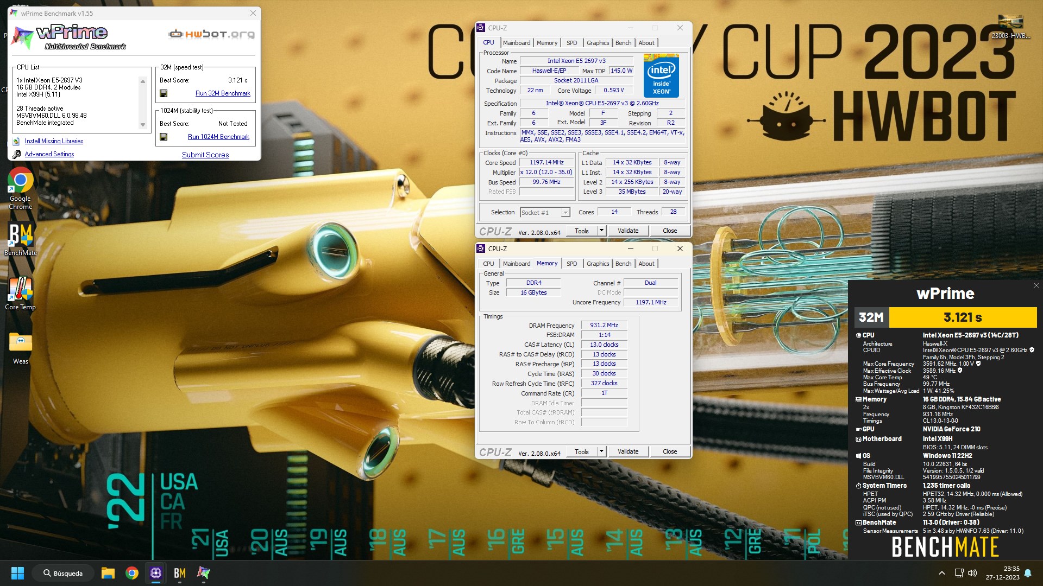Click Close button in Memory CPU-Z window
The image size is (1043, 586).
[670, 451]
